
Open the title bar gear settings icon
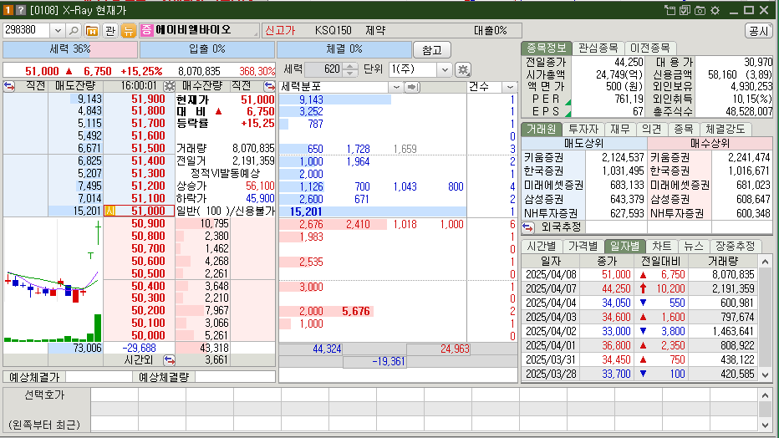coord(715,10)
